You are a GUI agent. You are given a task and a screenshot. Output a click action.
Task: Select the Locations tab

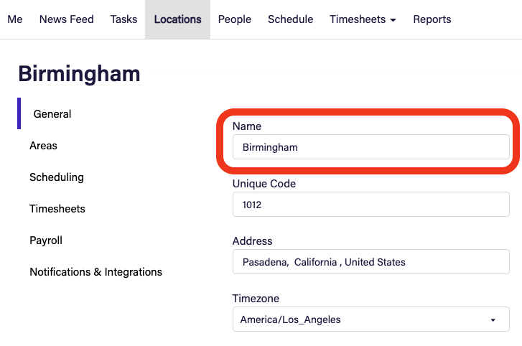click(x=177, y=19)
